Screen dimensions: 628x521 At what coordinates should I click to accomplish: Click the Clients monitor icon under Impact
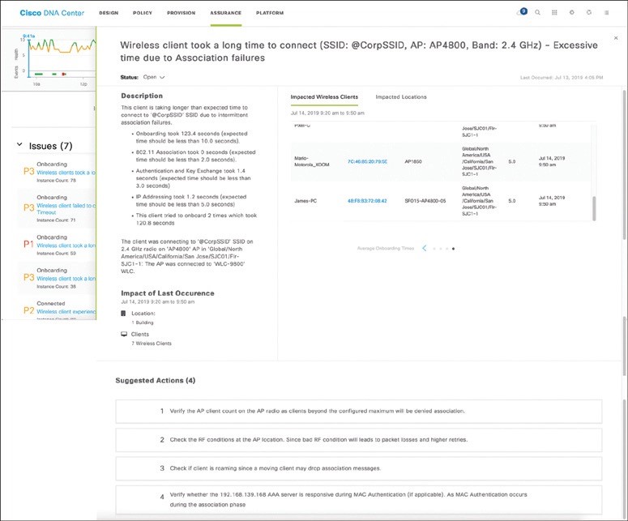[x=124, y=334]
